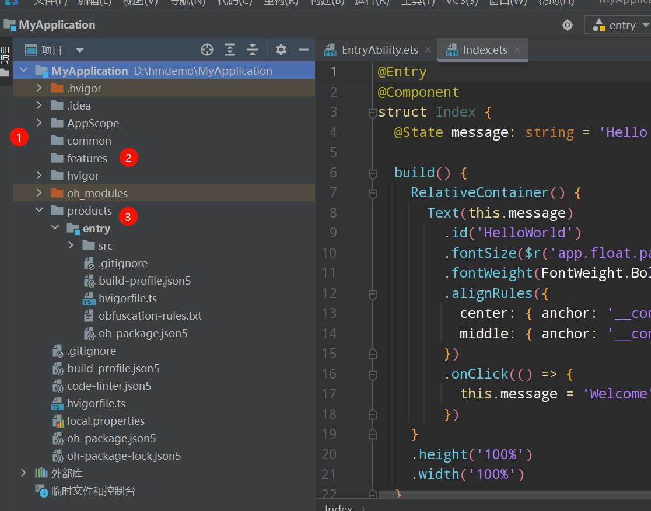This screenshot has height=511, width=651.
Task: Select obfuscation-rules.txt file
Action: click(150, 316)
